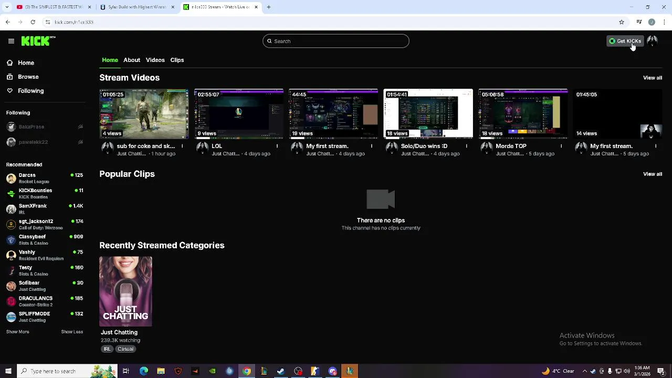672x378 pixels.
Task: Open File Explorer from the taskbar
Action: [161, 371]
